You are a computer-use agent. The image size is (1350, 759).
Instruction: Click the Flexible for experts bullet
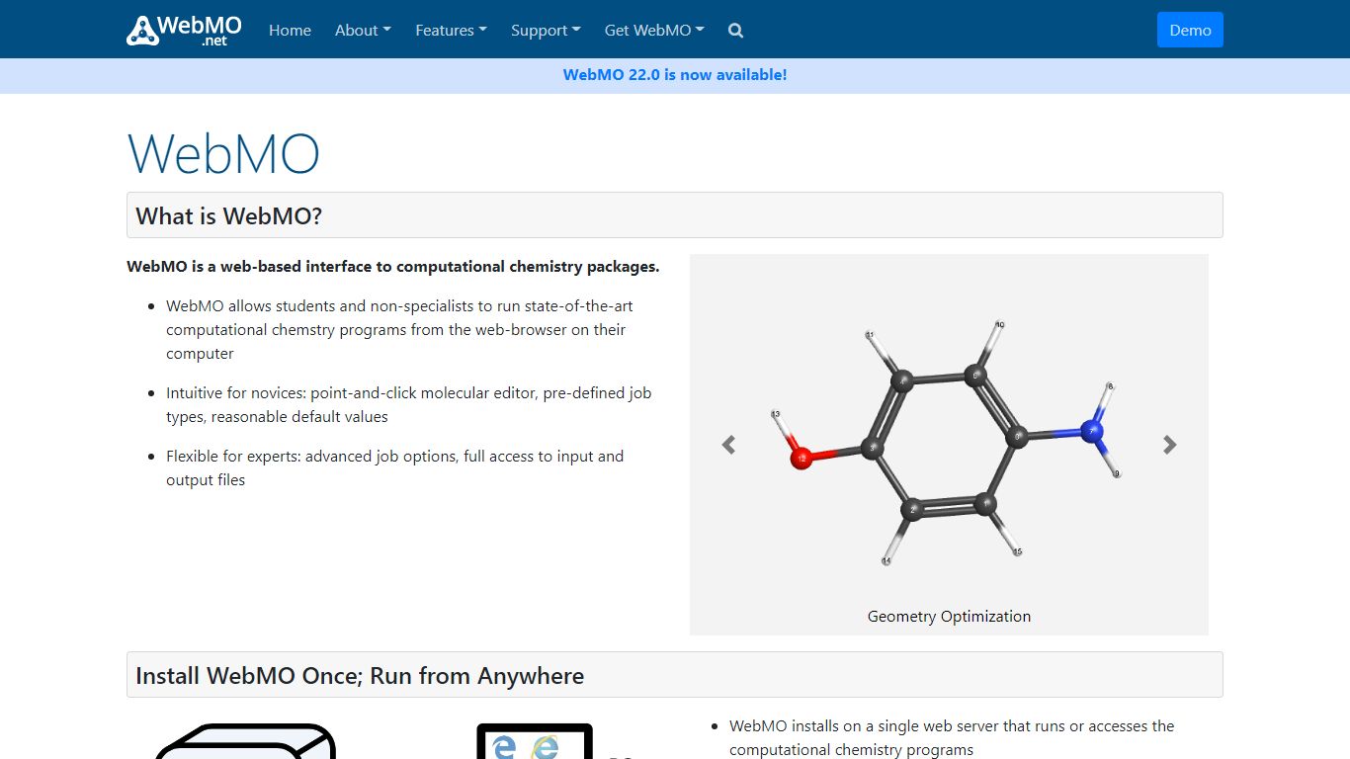(x=394, y=468)
